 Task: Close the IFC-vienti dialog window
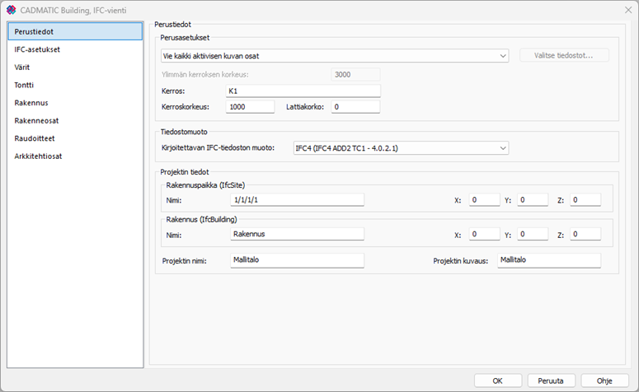[x=625, y=9]
